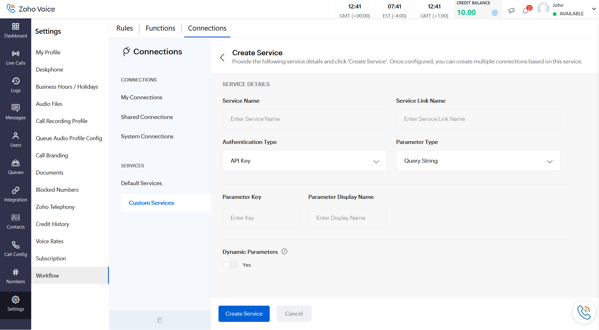This screenshot has height=330, width=599.
Task: Expand the Authentication Type dropdown
Action: [304, 161]
